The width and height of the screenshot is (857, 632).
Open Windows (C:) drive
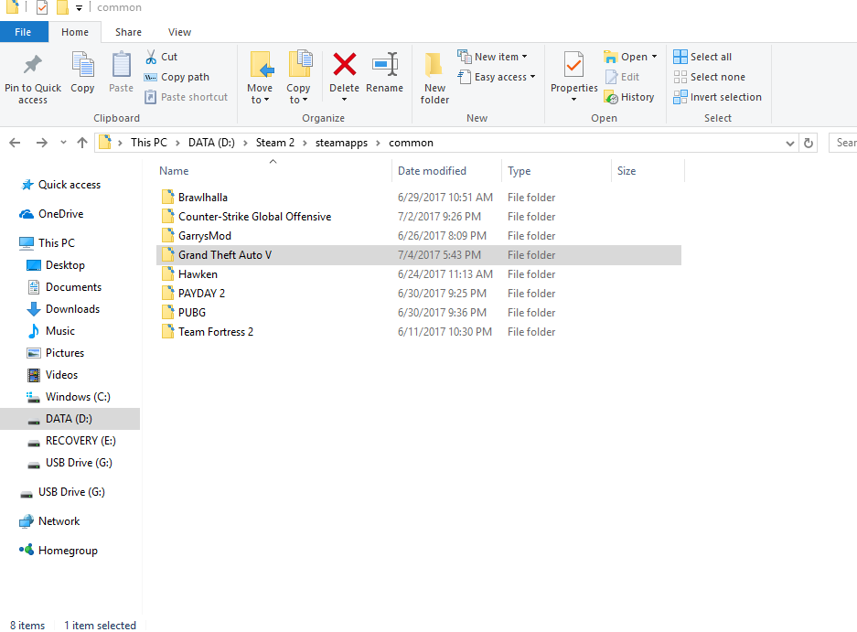69,397
